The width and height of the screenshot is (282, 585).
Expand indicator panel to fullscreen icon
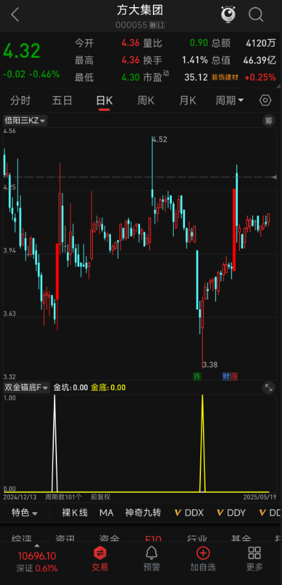point(268,388)
